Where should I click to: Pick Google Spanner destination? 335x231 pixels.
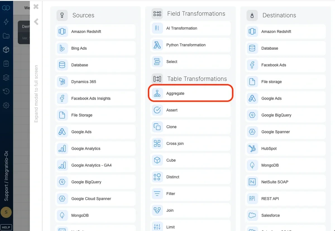click(x=286, y=132)
